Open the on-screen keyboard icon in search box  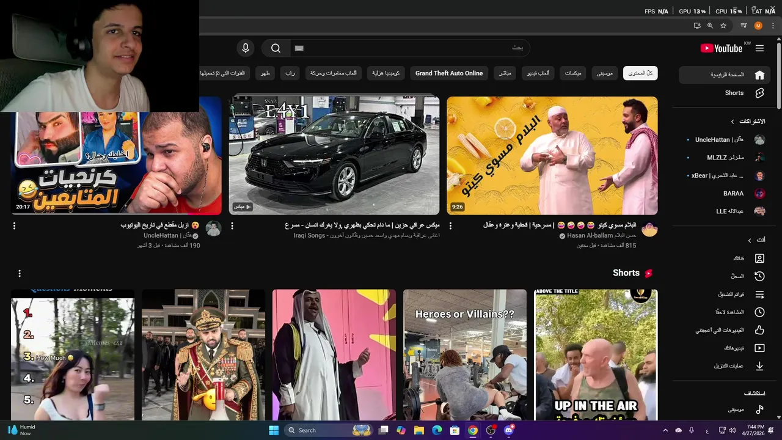(x=299, y=48)
